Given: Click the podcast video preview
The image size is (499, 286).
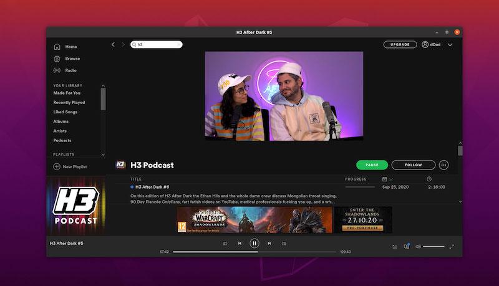Looking at the screenshot, I should 284,96.
